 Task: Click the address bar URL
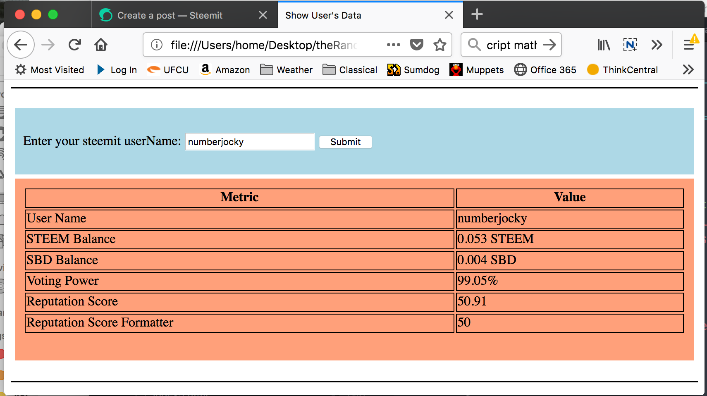point(264,45)
